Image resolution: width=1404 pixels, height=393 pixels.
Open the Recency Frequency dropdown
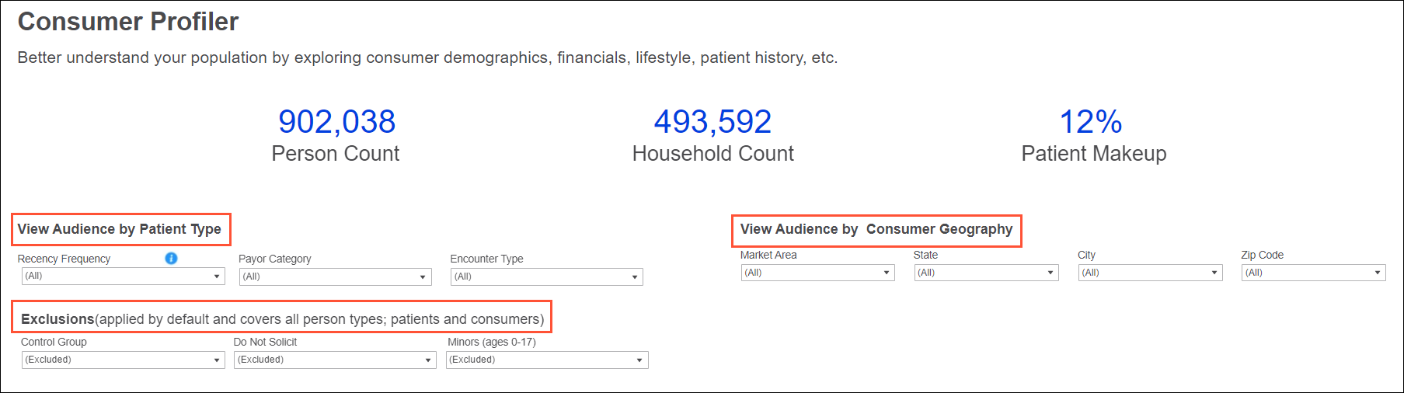pyautogui.click(x=123, y=276)
